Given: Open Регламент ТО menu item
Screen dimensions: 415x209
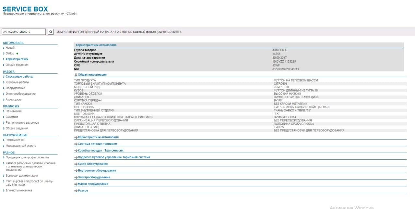Looking at the screenshot, I should (15, 140).
